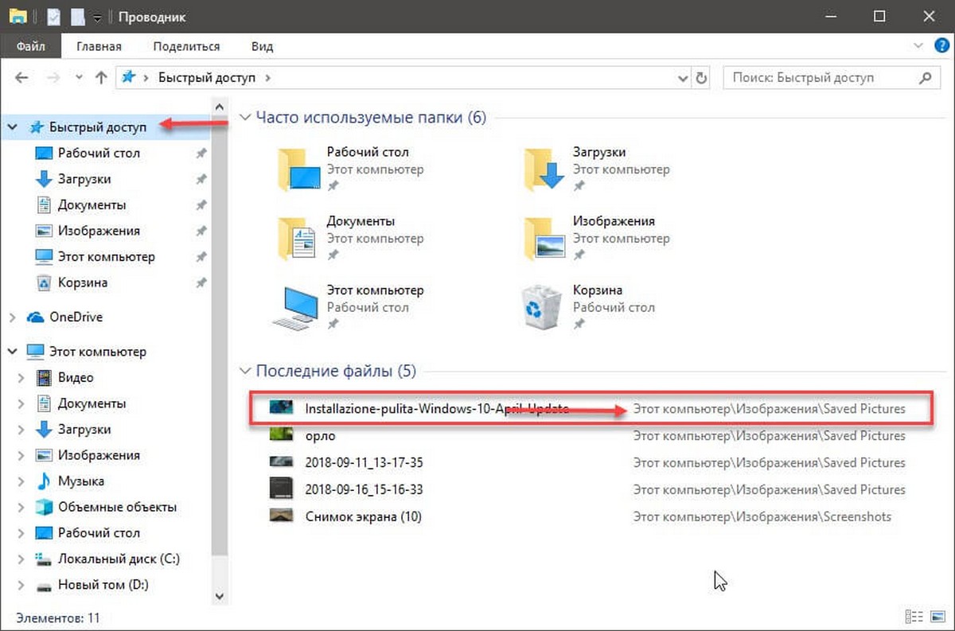This screenshot has width=955, height=631.
Task: Switch to the Вид ribbon tab
Action: pyautogui.click(x=262, y=46)
